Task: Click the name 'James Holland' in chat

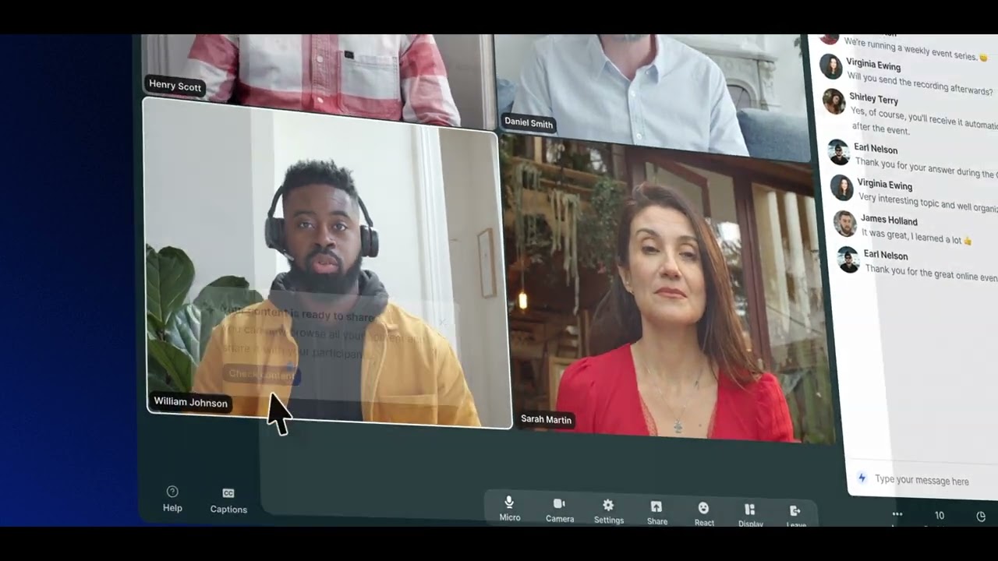Action: (x=889, y=221)
